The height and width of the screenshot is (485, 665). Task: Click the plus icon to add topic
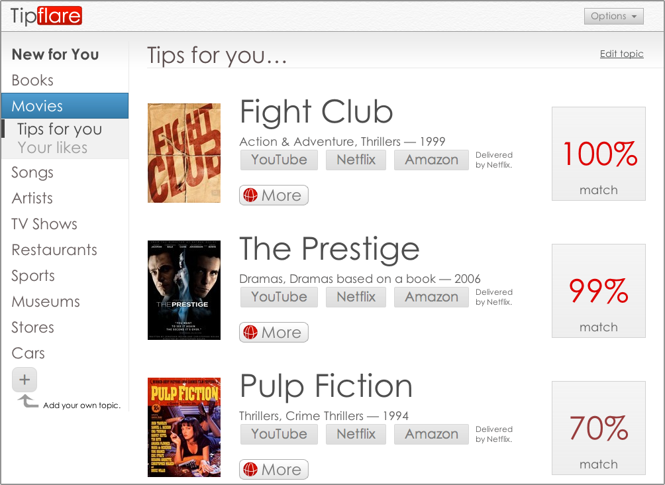(x=25, y=380)
